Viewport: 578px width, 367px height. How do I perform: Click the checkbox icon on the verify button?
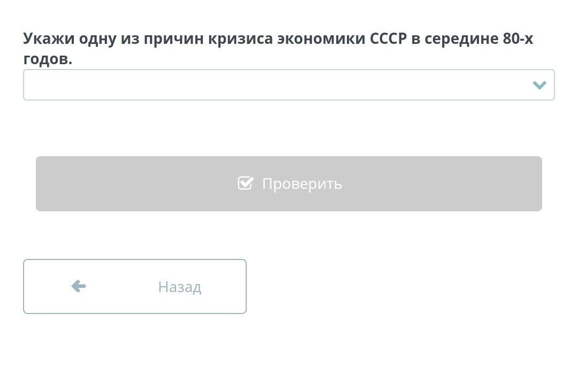point(246,183)
